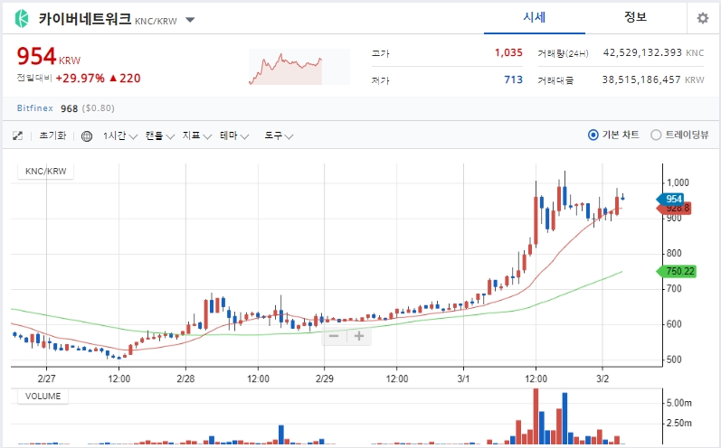
Task: Open the 지표 indicators dropdown
Action: pos(197,135)
